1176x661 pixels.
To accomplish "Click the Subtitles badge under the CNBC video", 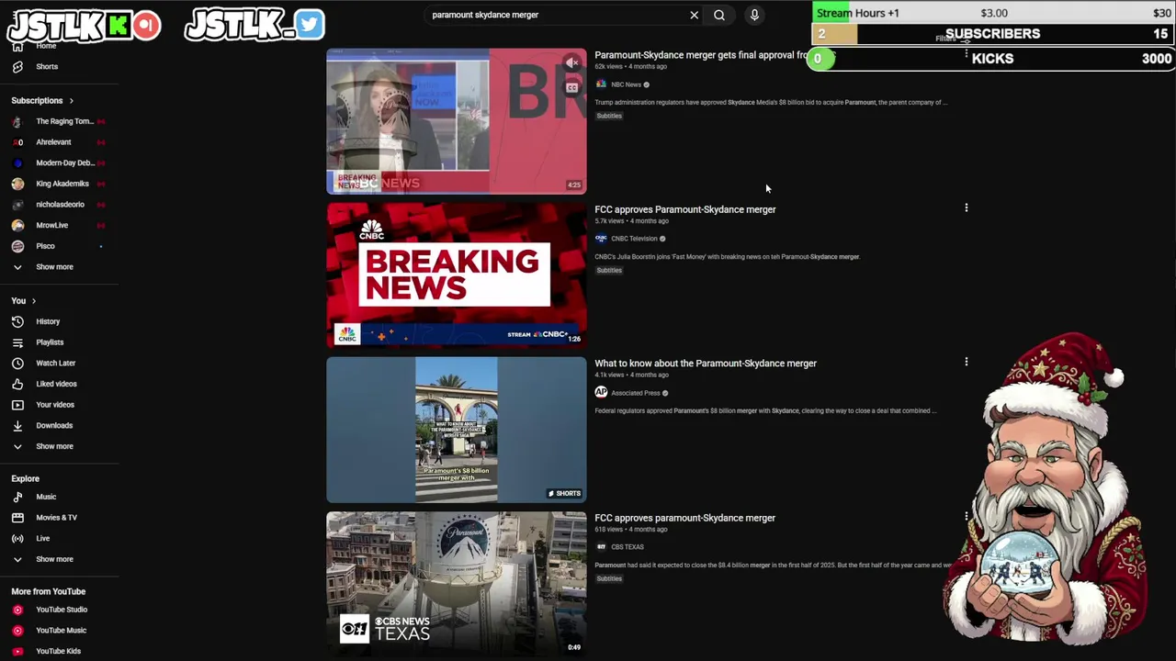I will click(x=609, y=270).
